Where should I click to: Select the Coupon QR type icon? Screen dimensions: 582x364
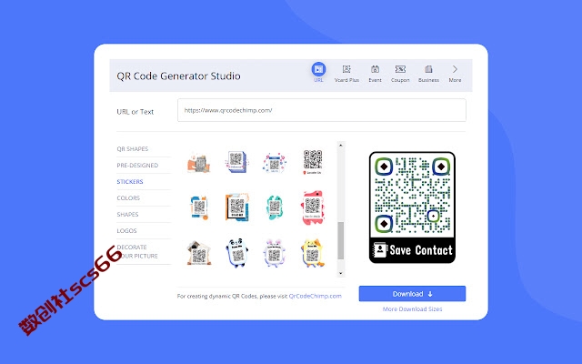click(400, 69)
